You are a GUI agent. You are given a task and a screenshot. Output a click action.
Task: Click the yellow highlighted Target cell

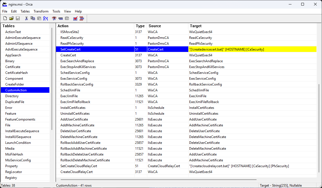click(x=252, y=49)
